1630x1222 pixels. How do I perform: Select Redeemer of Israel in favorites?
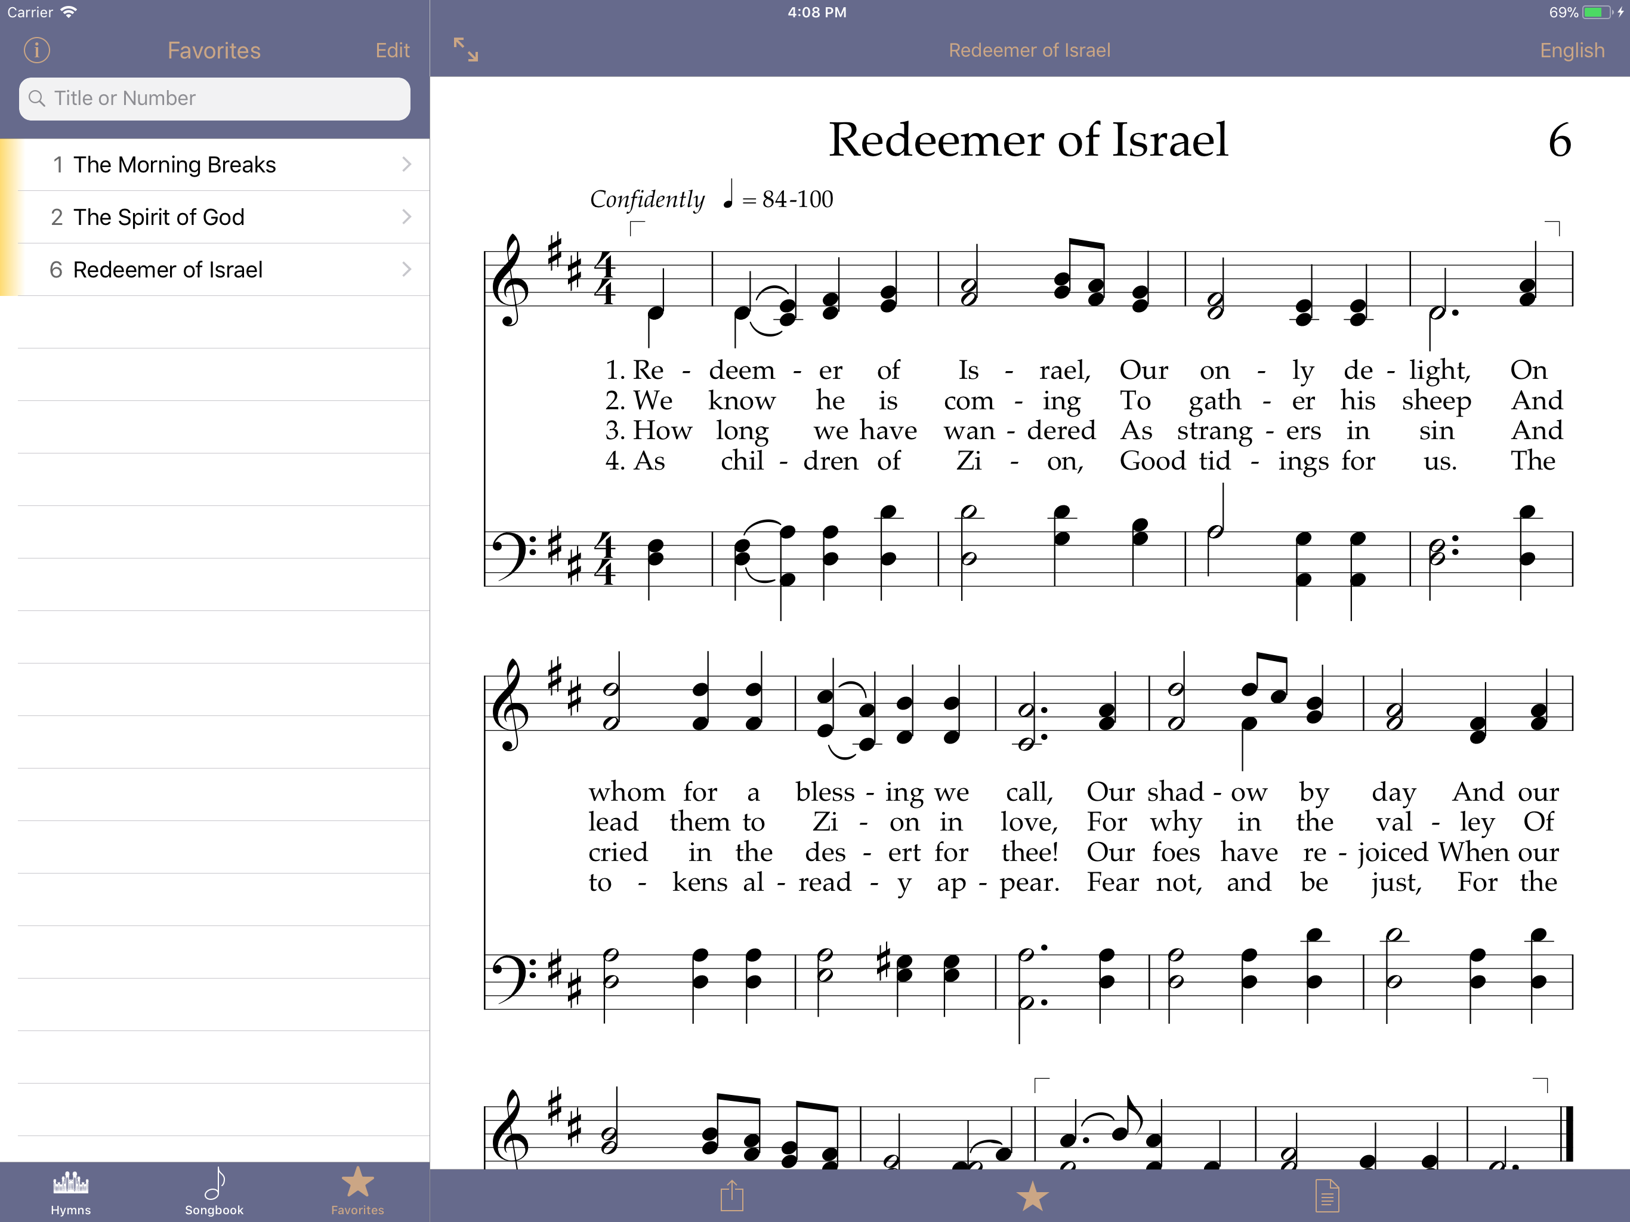click(x=167, y=270)
